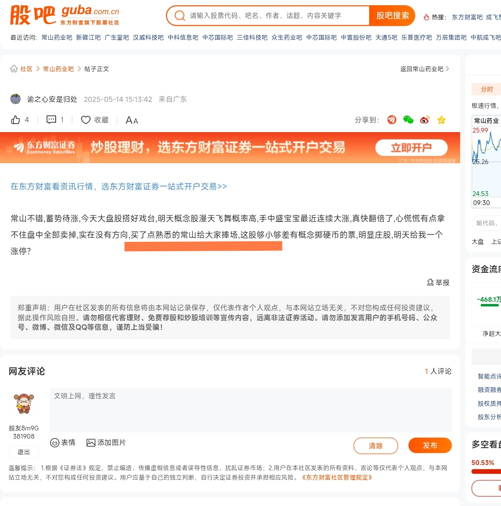Open recently visited 众生药业吧

[287, 38]
